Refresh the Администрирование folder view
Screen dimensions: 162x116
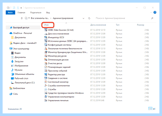(x=89, y=18)
